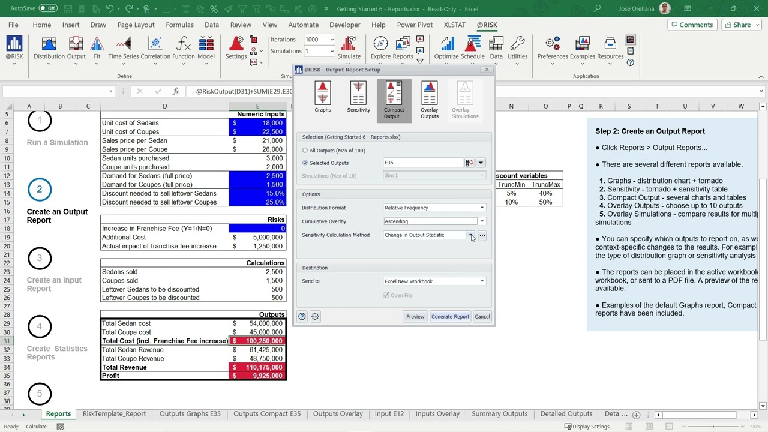Select the Overlay Outputs report type

[430, 100]
